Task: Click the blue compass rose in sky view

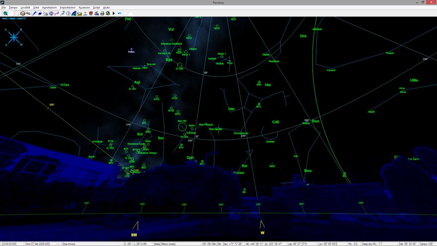Action: click(13, 36)
